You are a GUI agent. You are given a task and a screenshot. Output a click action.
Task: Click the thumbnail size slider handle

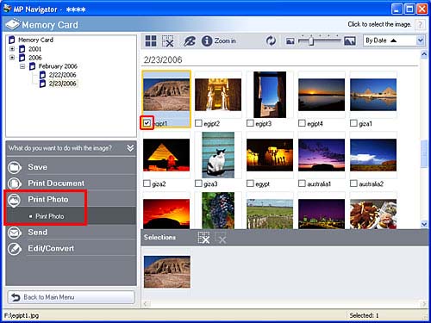click(310, 40)
